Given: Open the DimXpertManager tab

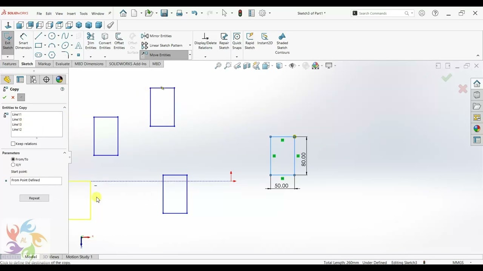Looking at the screenshot, I should pos(46,79).
